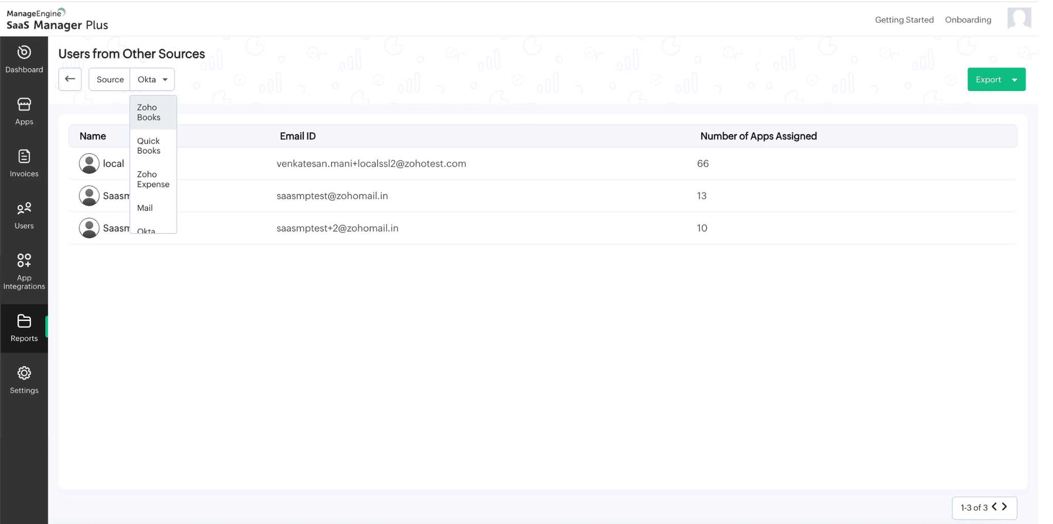This screenshot has width=1053, height=524.
Task: Open App Integrations from sidebar
Action: coord(24,261)
